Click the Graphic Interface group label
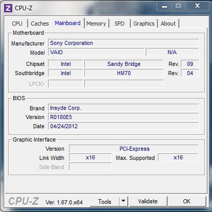Image resolution: width=212 pixels, height=212 pixels. [34, 139]
